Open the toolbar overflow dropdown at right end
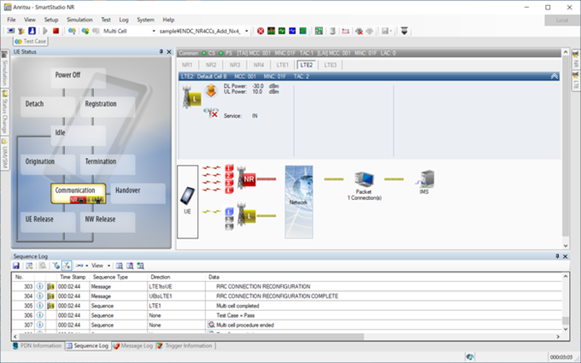 (404, 31)
